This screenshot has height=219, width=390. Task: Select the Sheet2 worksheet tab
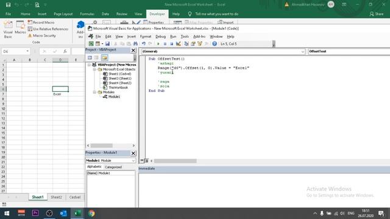(x=56, y=197)
